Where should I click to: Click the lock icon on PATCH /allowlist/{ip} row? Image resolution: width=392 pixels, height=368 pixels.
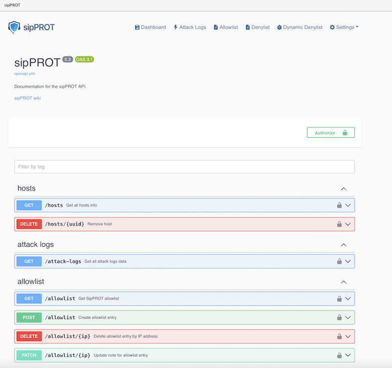[x=339, y=355]
